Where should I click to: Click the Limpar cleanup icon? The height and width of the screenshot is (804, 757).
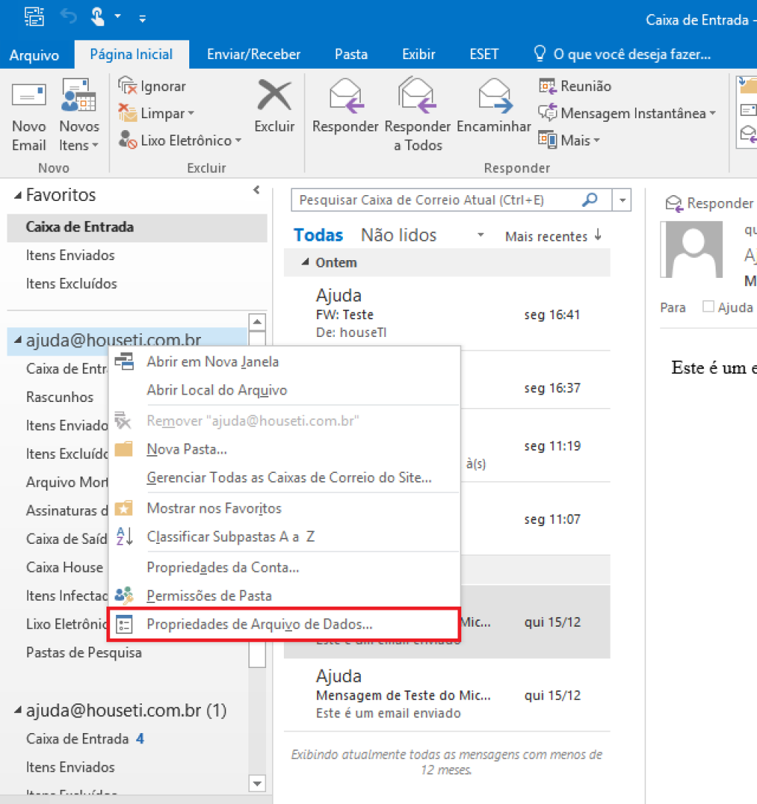(127, 113)
